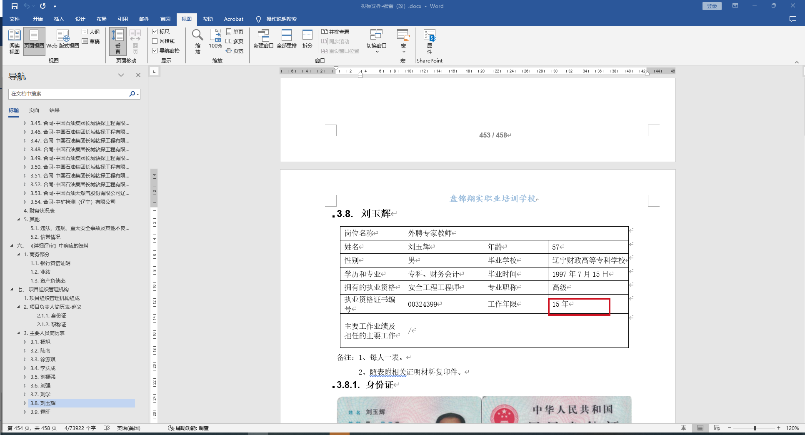Open the Insert (插入) ribbon tab
Screen dimensions: 805x435
59,19
